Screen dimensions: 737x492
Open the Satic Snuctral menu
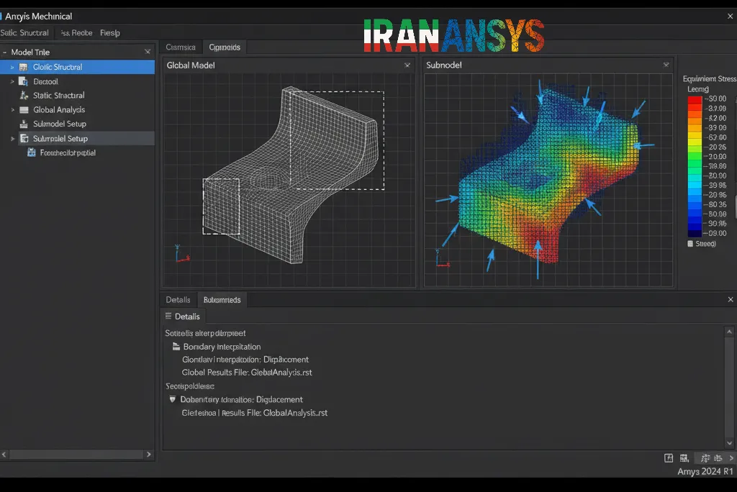coord(24,33)
